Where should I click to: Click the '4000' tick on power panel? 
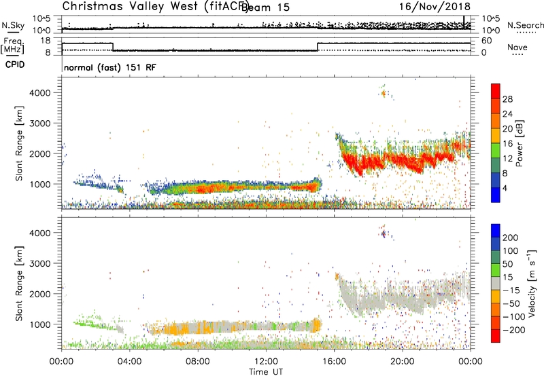39,93
